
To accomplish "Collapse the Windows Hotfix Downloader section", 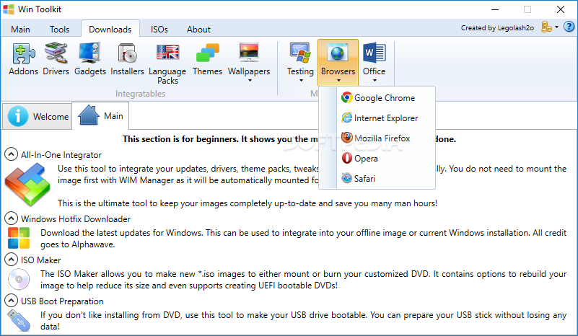I will 11,218.
